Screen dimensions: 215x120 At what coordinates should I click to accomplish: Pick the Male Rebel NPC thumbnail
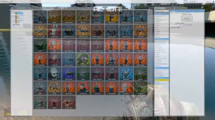[126, 60]
